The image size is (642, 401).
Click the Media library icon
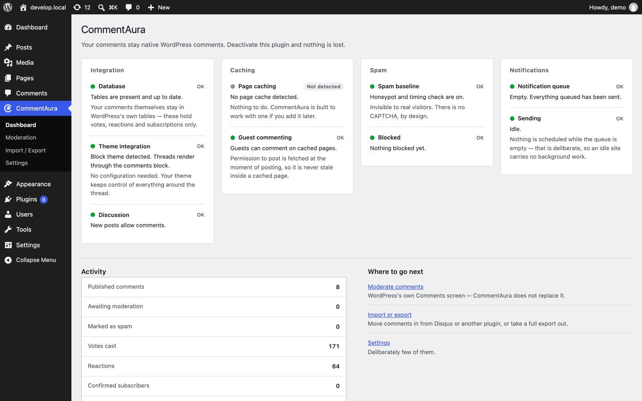[8, 62]
